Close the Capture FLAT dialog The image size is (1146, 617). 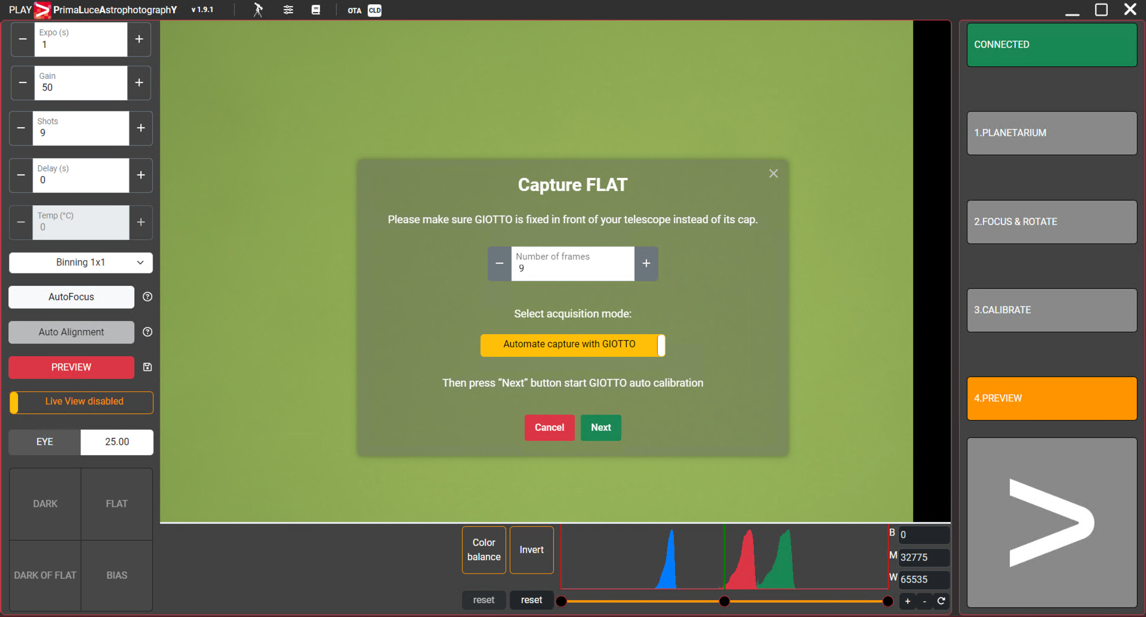[774, 174]
